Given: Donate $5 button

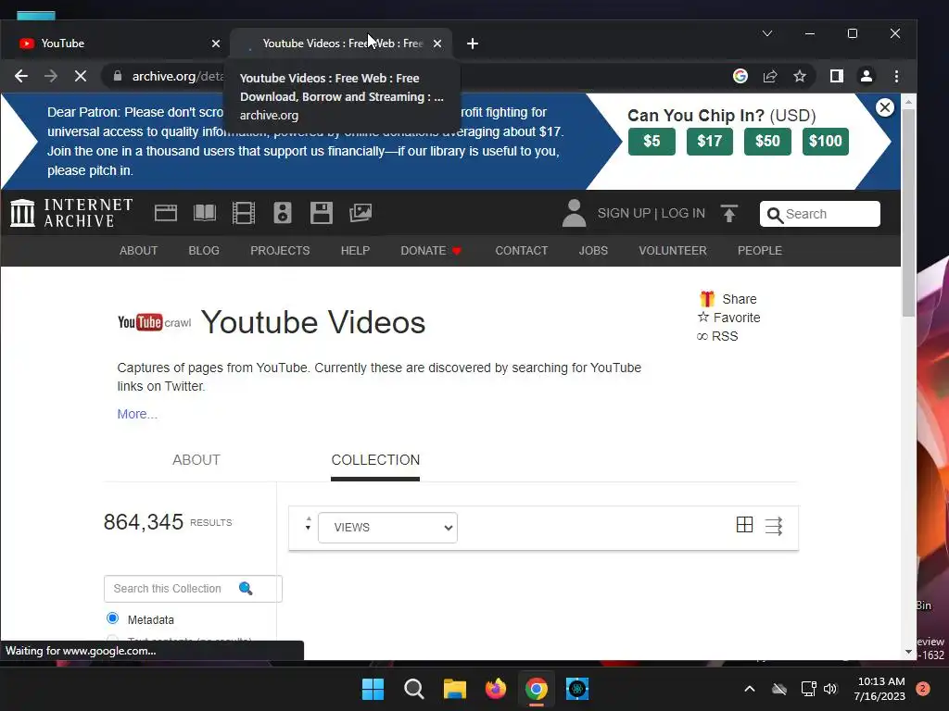Looking at the screenshot, I should [x=652, y=142].
